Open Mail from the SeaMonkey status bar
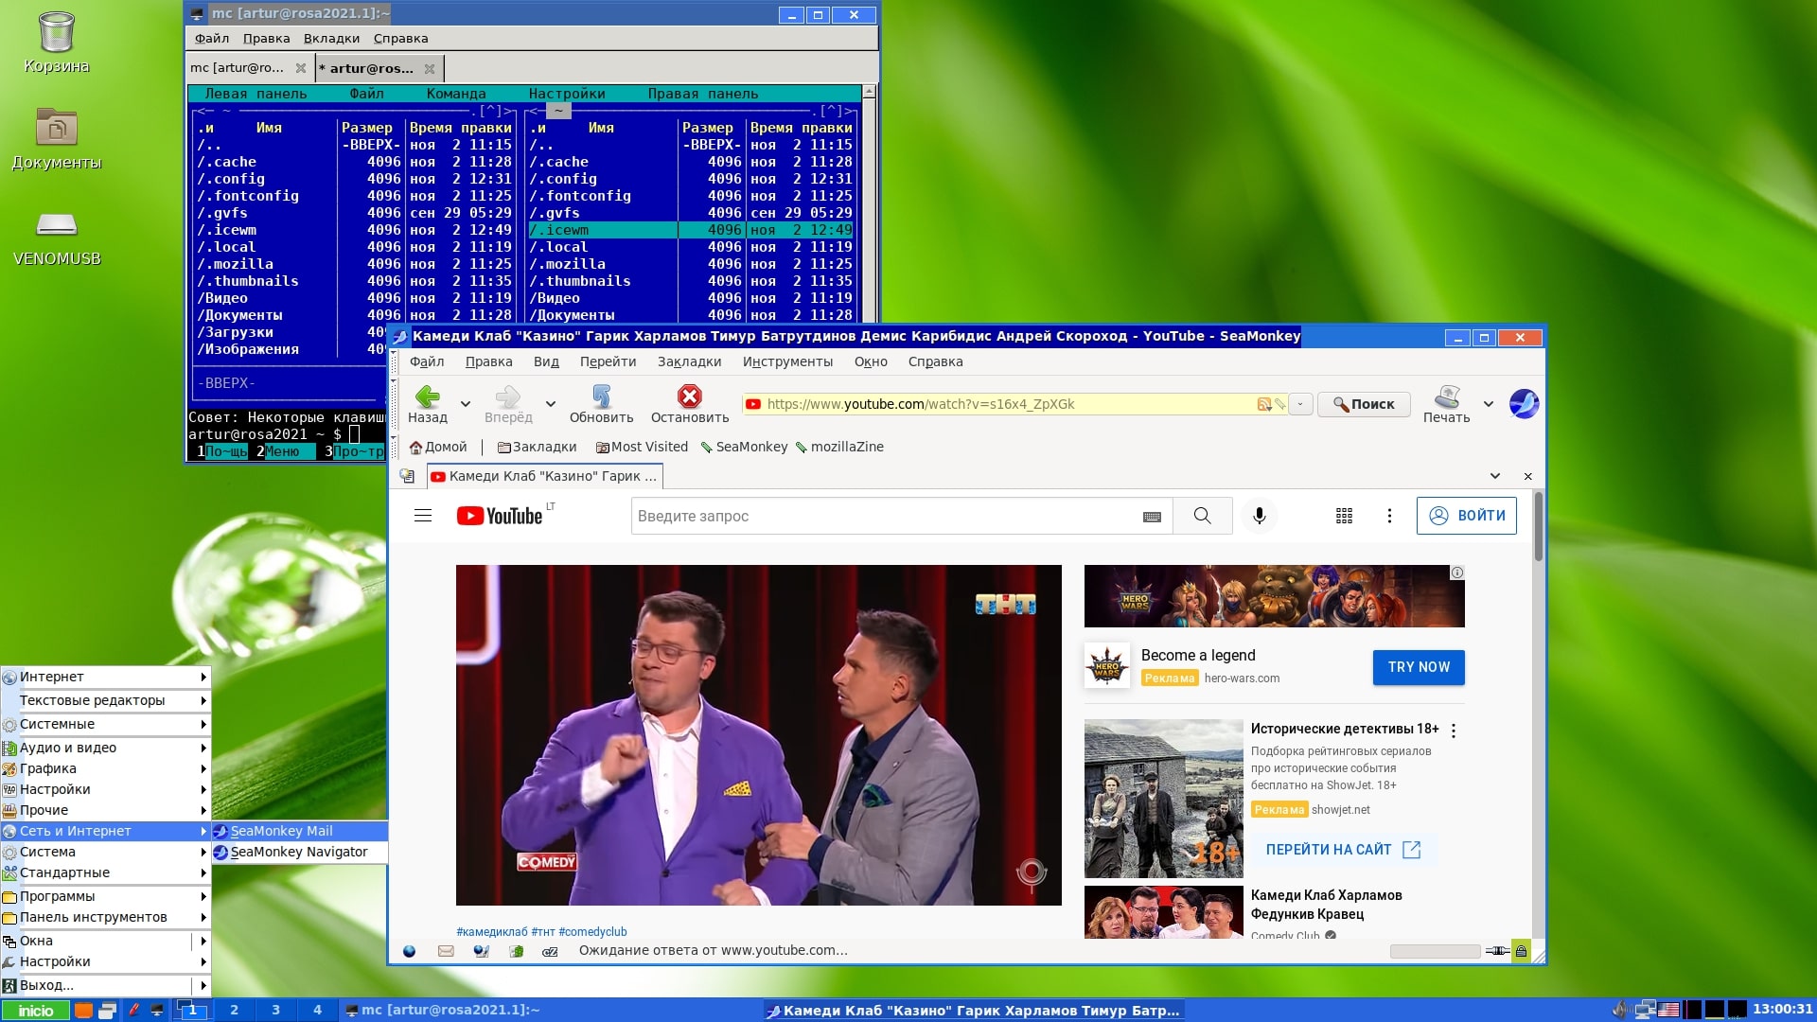Screen dimensions: 1817x1022 coord(446,951)
